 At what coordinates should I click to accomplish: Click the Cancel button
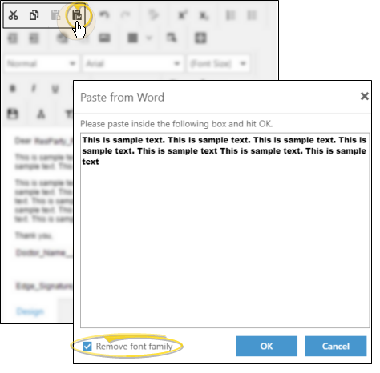[x=336, y=346]
